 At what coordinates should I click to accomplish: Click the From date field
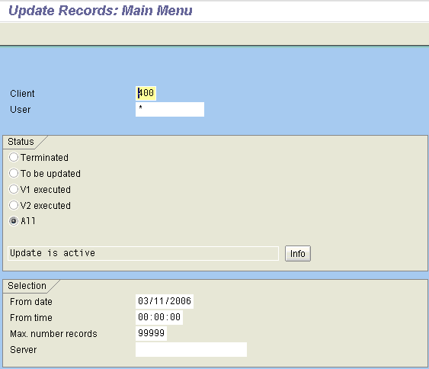pos(165,301)
